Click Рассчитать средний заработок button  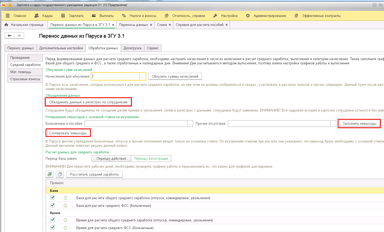coord(94,174)
